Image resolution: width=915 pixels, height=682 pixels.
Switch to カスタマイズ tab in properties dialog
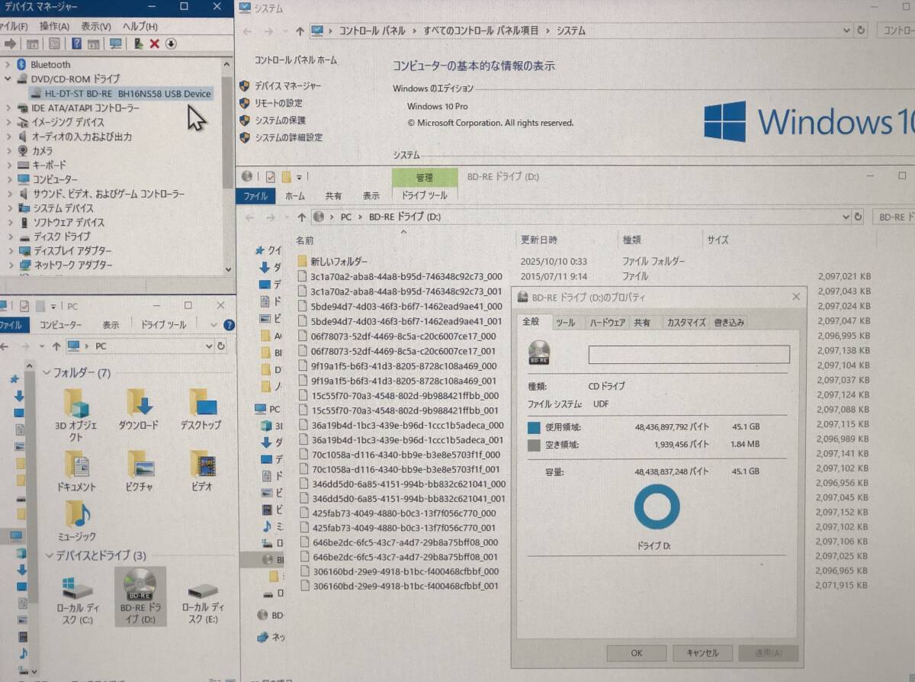click(686, 323)
